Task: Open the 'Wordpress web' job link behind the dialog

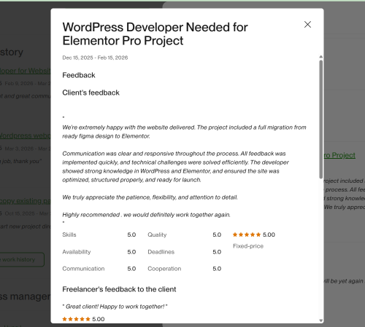Action: click(x=26, y=135)
